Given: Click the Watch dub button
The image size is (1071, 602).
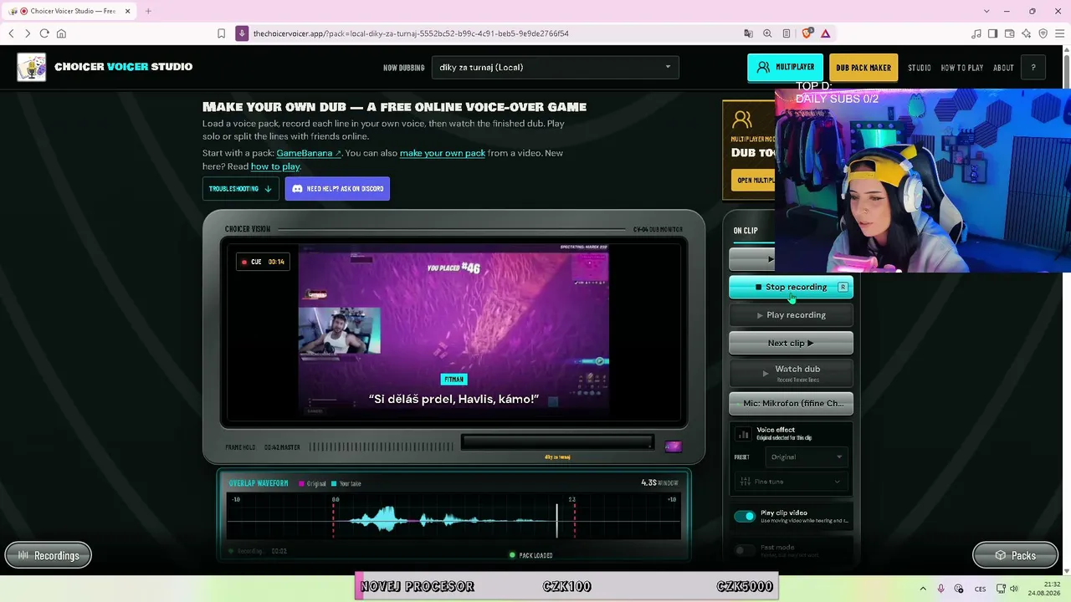Looking at the screenshot, I should tap(791, 372).
